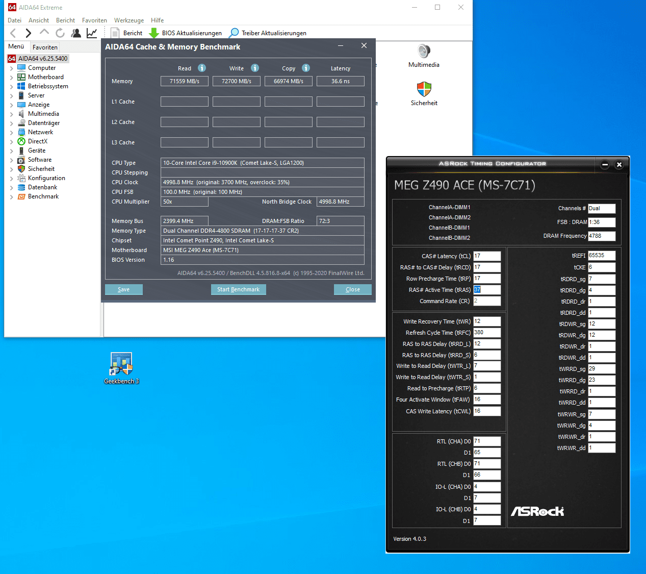Click the RAS# Active Time (tRAS) field
646x574 pixels.
tap(487, 290)
